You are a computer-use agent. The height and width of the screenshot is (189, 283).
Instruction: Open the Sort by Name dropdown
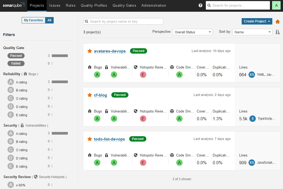point(252,32)
